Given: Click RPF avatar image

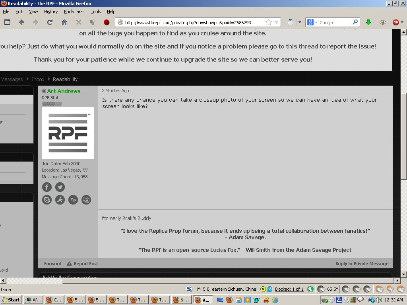Looking at the screenshot, I should [68, 133].
